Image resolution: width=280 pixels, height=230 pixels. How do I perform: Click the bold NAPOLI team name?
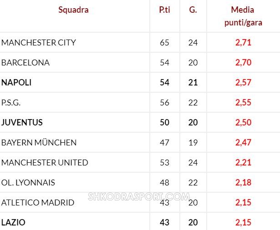[16, 83]
